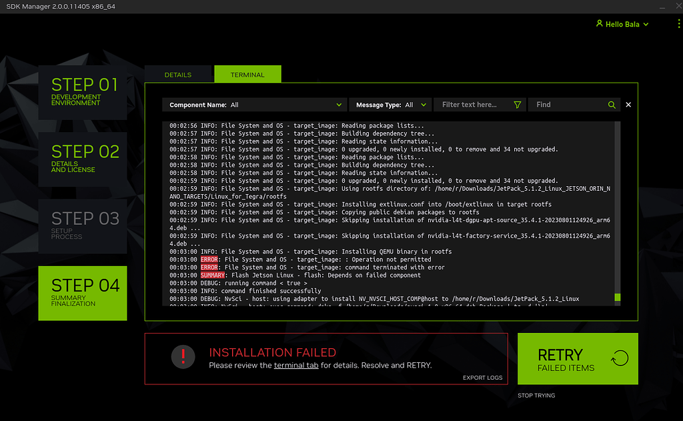
Task: Select STEP 01 Development Environment
Action: [83, 93]
